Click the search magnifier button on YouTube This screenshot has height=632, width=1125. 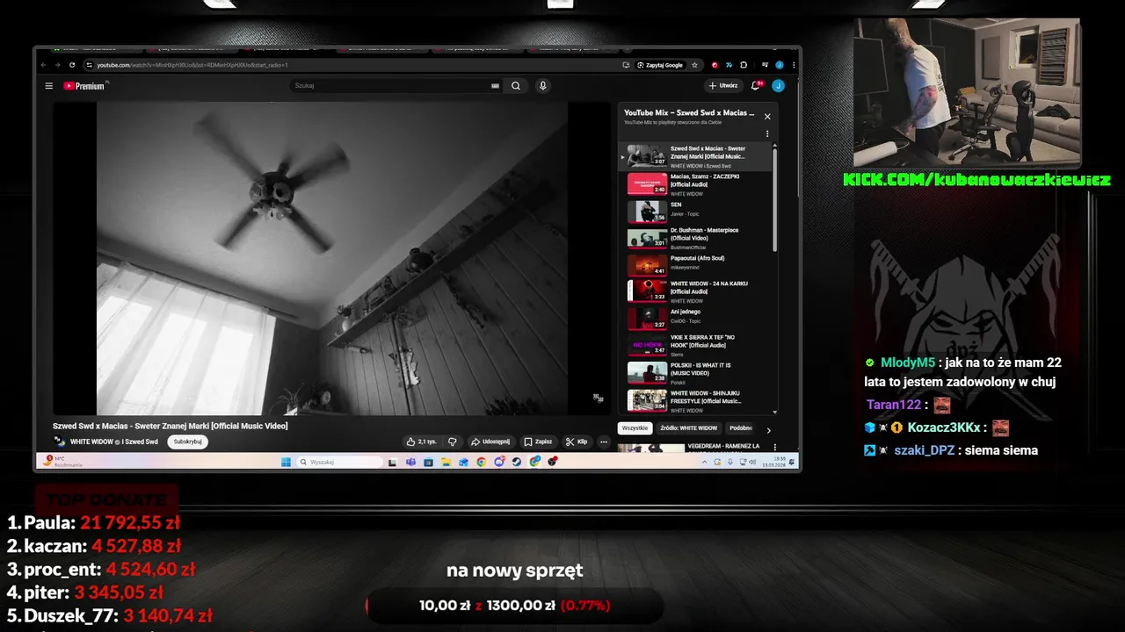[x=516, y=86]
